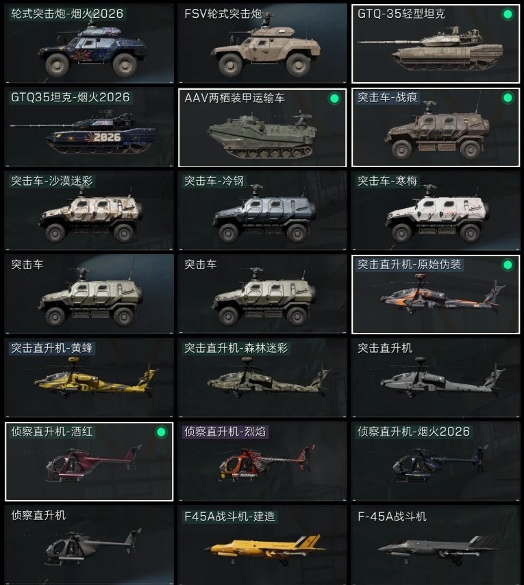
Task: Choose the 侦察直升机-烈焰 flame skin
Action: point(262,461)
